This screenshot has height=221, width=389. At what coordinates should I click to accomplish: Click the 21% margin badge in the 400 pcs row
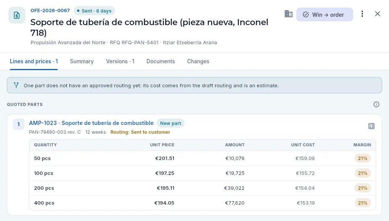362,203
